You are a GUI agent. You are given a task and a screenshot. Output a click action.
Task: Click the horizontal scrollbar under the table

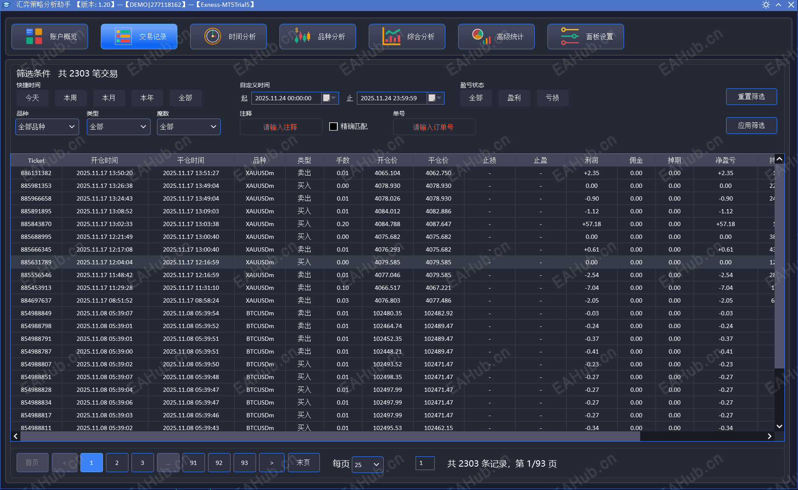pyautogui.click(x=330, y=436)
